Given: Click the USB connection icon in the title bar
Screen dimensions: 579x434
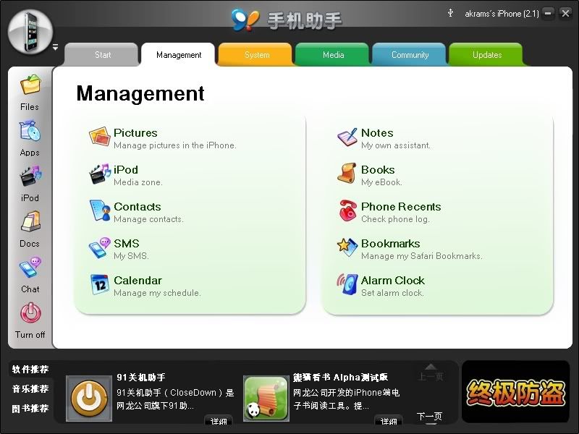Looking at the screenshot, I should coord(450,13).
